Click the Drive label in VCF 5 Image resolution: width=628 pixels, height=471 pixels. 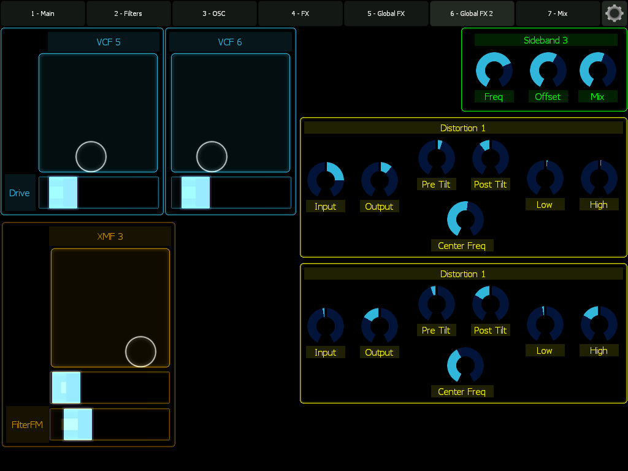(20, 193)
